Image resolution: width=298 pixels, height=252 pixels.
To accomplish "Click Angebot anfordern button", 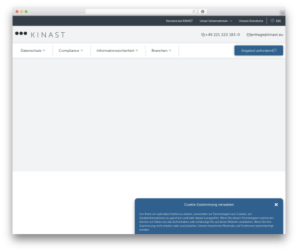I will 259,51.
